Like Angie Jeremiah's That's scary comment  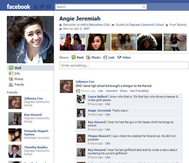pos(108,114)
